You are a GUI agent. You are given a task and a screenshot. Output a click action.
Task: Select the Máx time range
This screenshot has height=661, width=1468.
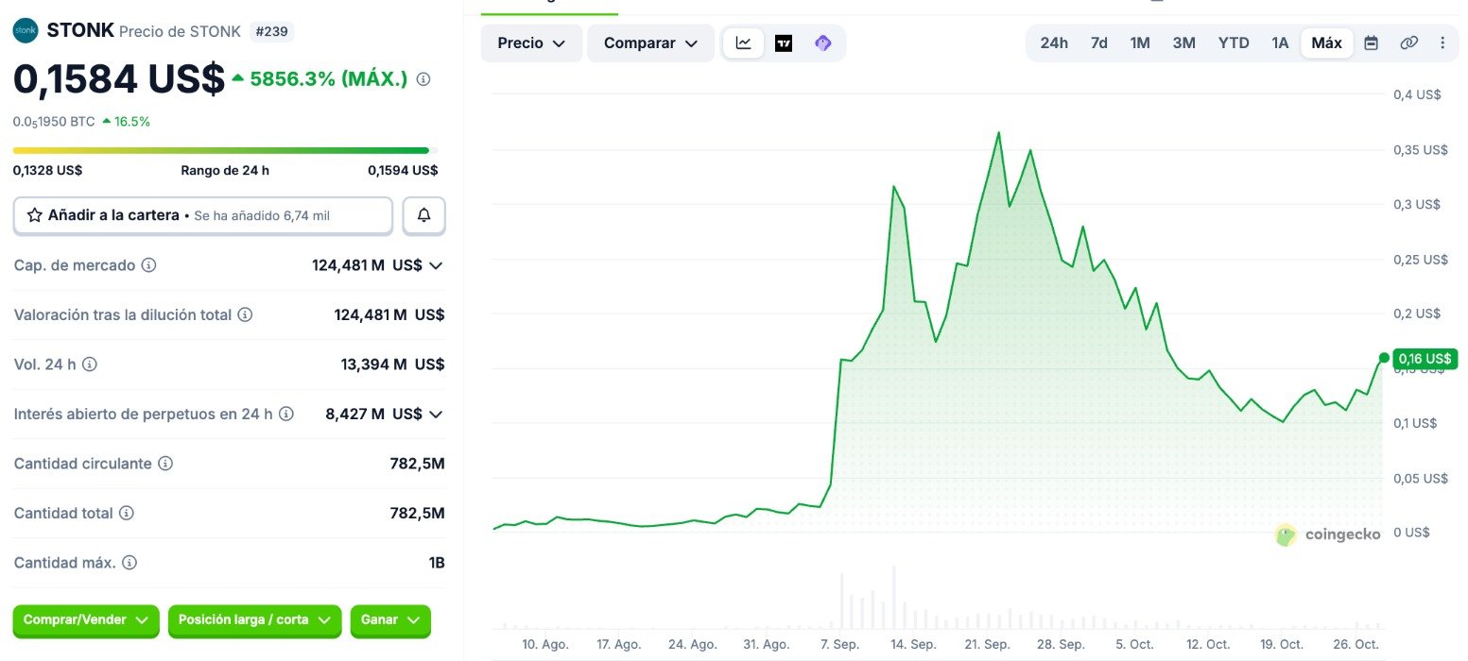point(1327,43)
